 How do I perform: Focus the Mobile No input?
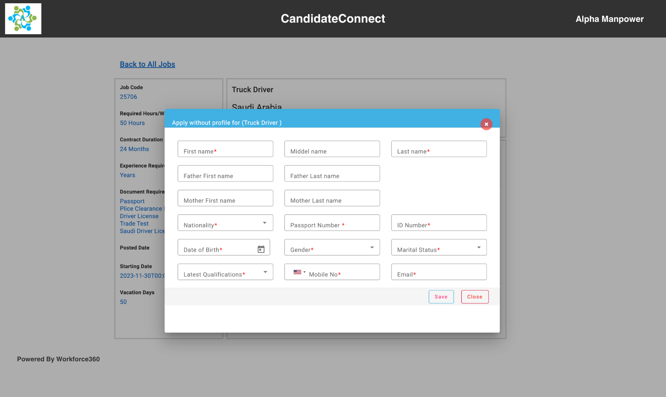tap(342, 272)
